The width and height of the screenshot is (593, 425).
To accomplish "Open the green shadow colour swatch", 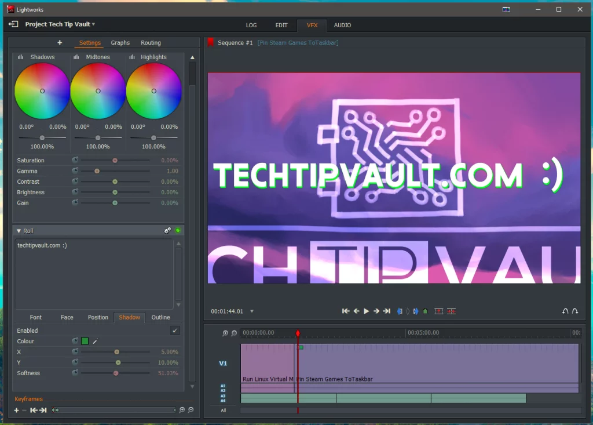I will [x=85, y=342].
